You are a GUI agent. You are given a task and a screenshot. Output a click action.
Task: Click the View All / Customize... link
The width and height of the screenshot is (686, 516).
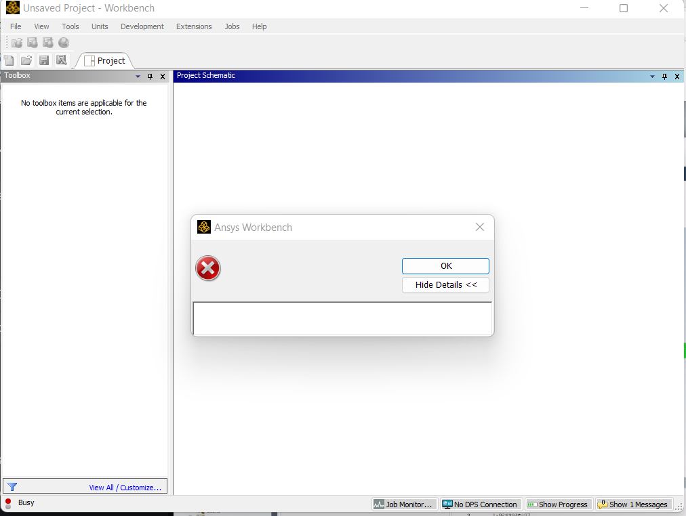click(125, 488)
